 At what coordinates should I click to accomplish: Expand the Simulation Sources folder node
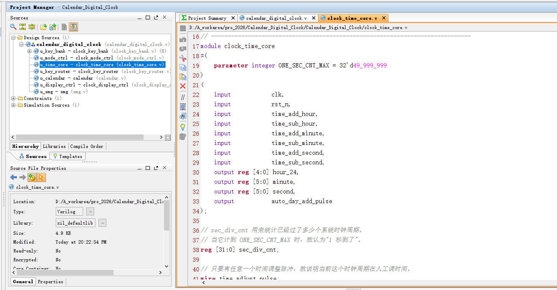[x=14, y=105]
